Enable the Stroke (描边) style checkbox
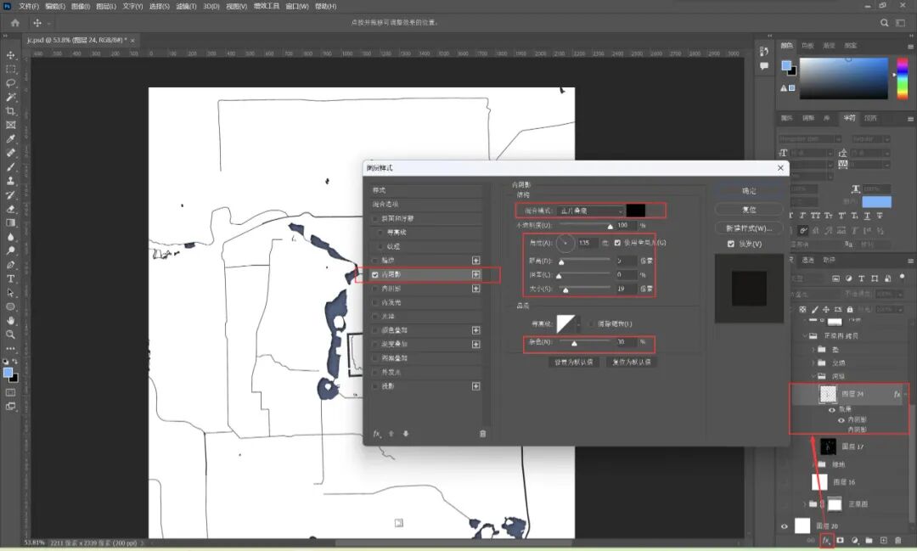 (x=375, y=261)
